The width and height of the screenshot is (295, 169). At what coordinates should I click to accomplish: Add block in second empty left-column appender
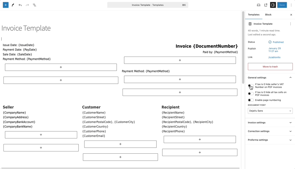pos(61,80)
